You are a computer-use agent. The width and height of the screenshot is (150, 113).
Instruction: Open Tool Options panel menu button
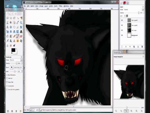[22, 57]
